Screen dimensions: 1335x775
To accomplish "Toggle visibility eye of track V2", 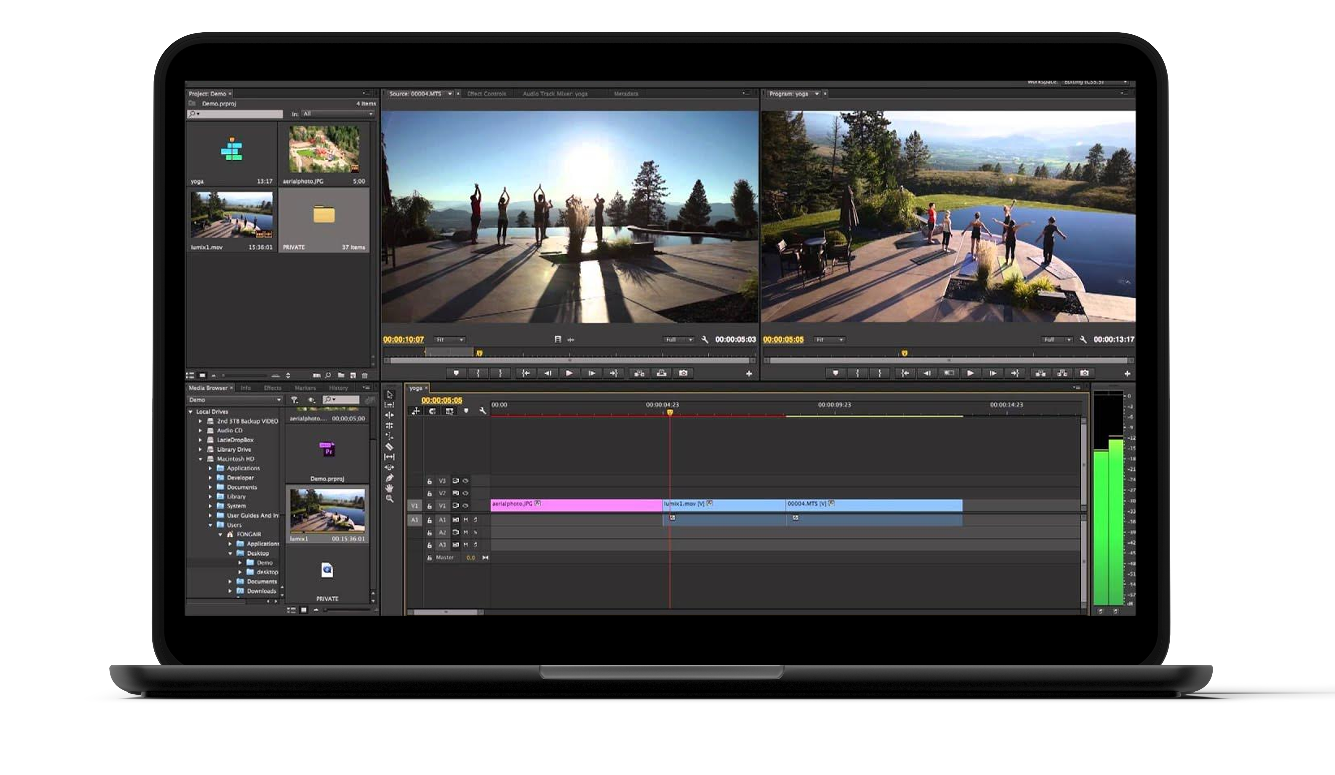I will 465,493.
